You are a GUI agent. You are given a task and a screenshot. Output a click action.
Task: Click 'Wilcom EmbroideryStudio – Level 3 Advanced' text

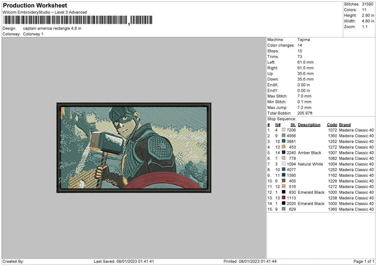click(x=45, y=13)
